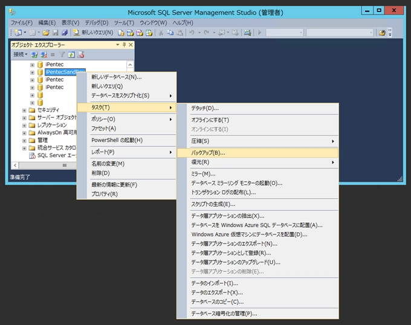411x325 pixels.
Task: Click the Filter funnel icon
Action: coord(62,55)
